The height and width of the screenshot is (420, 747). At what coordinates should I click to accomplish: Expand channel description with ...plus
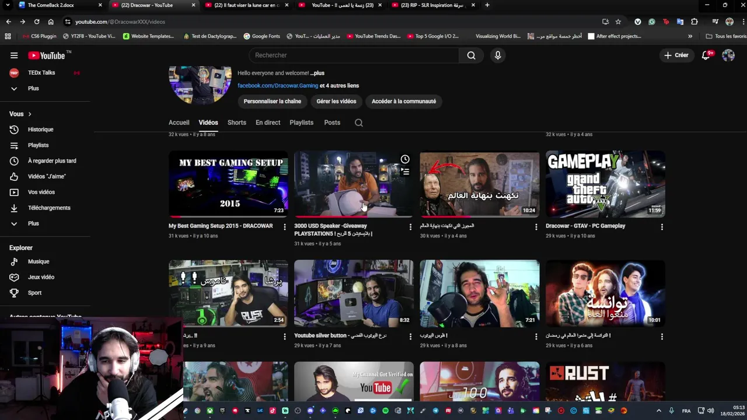pyautogui.click(x=317, y=73)
